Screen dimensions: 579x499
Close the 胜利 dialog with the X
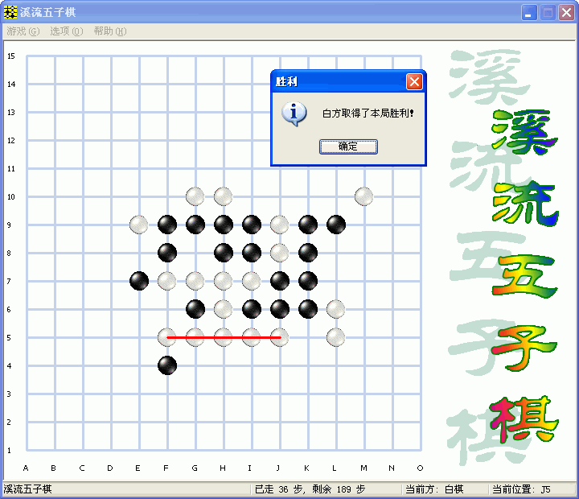coord(413,81)
